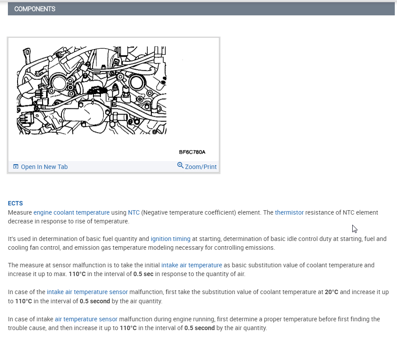Click the Zoom/Print magnifier icon
This screenshot has height=345, width=397.
point(180,165)
